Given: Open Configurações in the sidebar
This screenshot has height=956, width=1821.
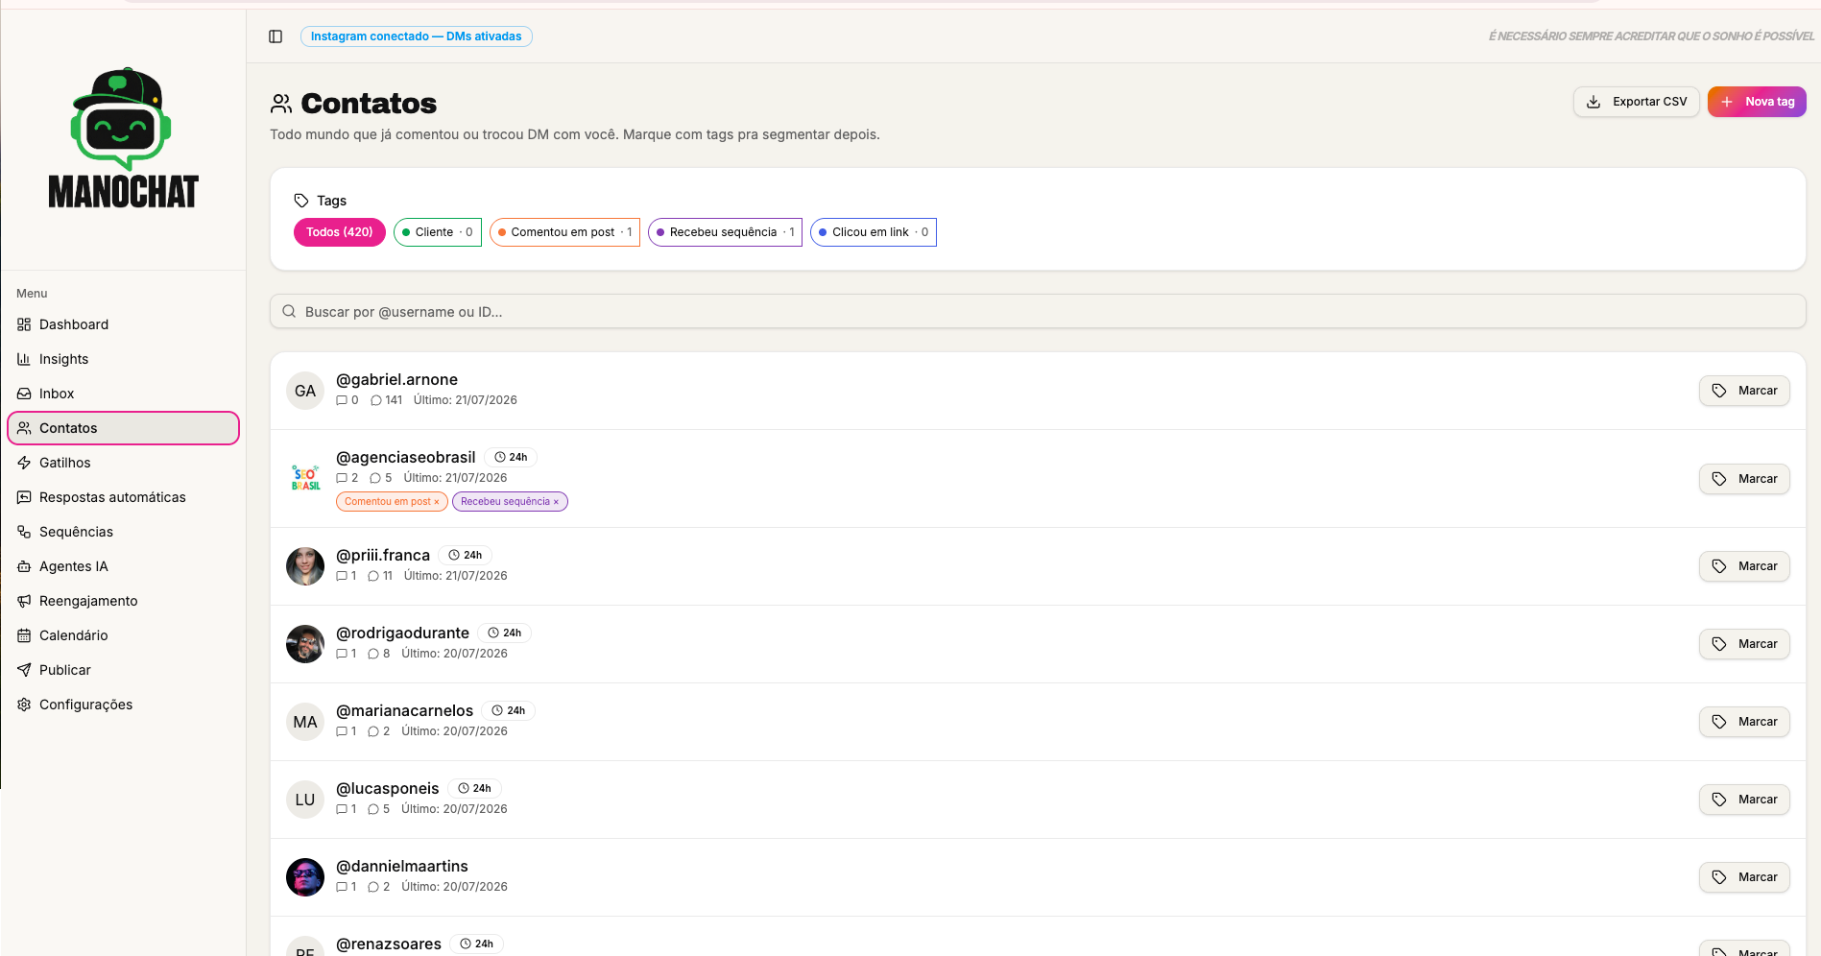Looking at the screenshot, I should (x=123, y=705).
